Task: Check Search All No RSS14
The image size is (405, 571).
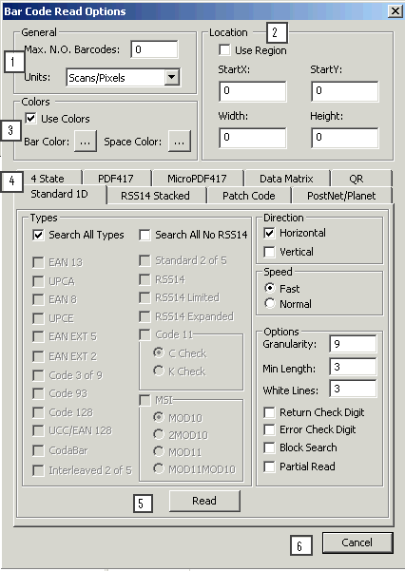Action: (145, 235)
